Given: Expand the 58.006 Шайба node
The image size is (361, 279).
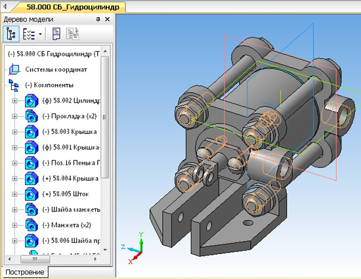Looking at the screenshot, I should [14, 241].
